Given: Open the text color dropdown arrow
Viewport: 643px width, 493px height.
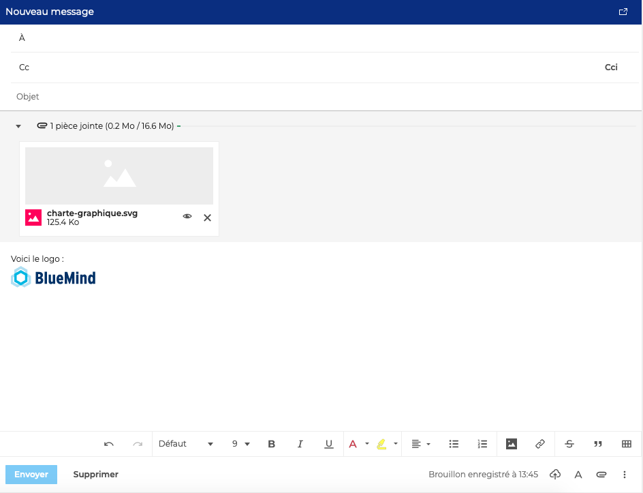Looking at the screenshot, I should (x=367, y=444).
